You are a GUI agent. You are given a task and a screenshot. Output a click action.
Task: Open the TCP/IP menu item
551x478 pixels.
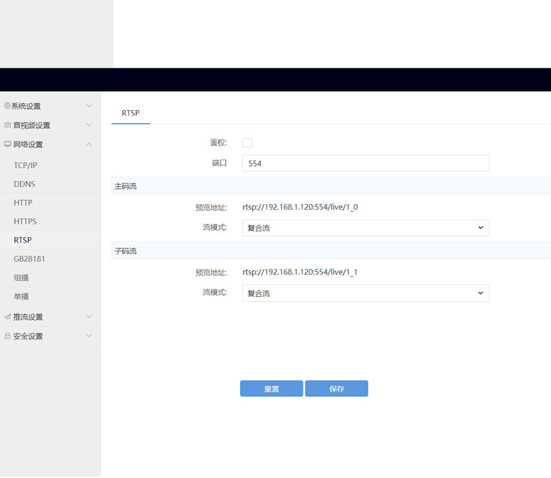pyautogui.click(x=25, y=165)
